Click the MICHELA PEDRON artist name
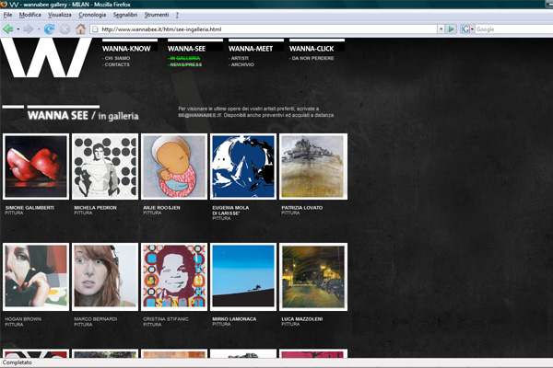Viewport: 553px width, 368px height. pyautogui.click(x=95, y=208)
